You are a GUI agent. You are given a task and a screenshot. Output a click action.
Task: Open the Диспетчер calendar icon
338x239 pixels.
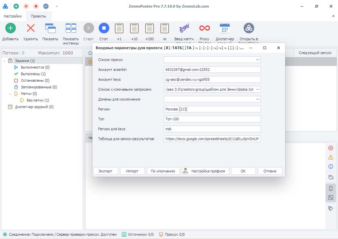coord(224,28)
